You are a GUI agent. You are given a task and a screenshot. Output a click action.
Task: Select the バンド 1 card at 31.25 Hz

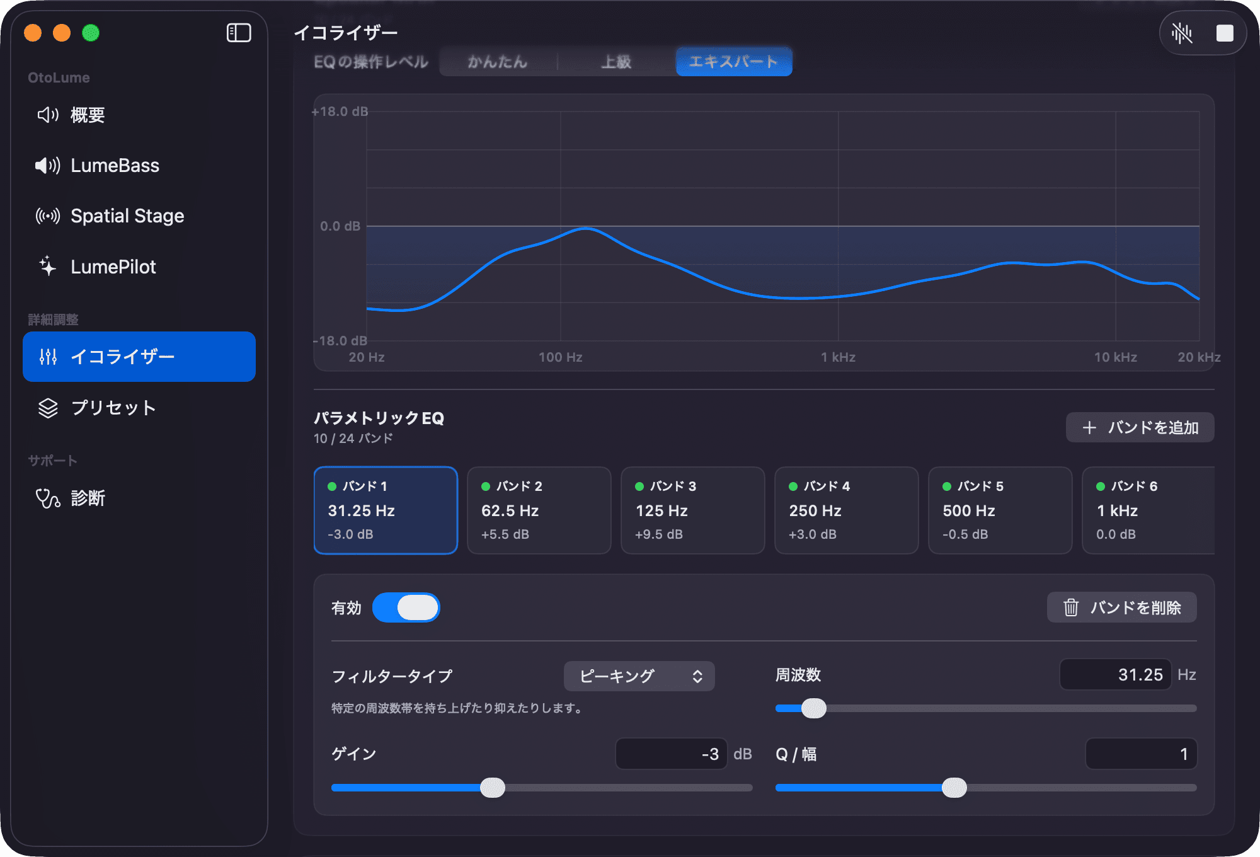386,510
